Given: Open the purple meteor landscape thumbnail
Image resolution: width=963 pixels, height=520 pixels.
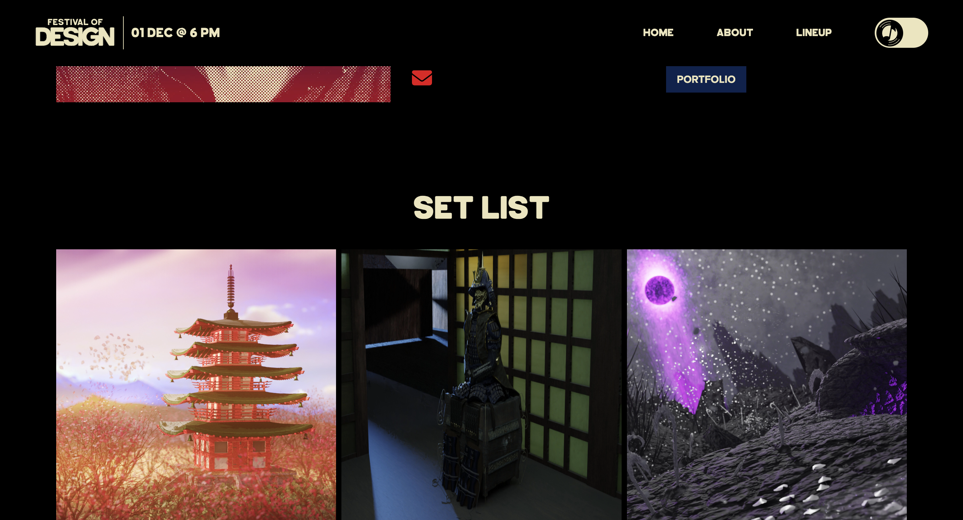Looking at the screenshot, I should (766, 384).
